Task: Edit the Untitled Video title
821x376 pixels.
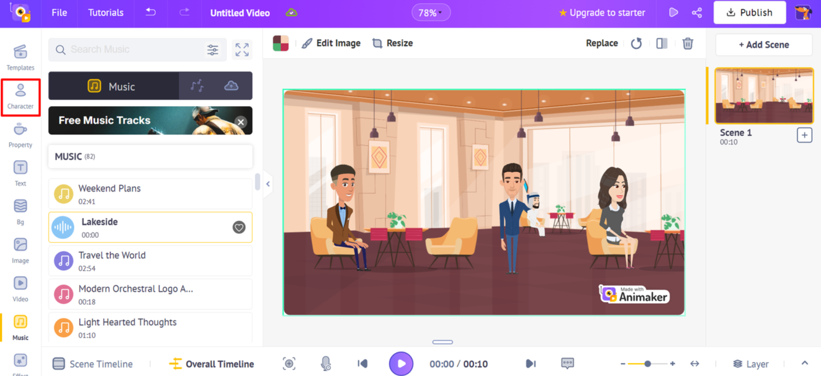Action: (x=240, y=13)
